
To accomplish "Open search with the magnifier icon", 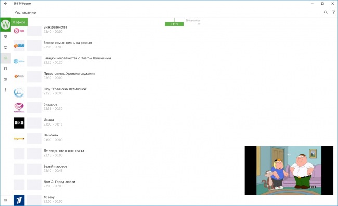I will pos(326,12).
